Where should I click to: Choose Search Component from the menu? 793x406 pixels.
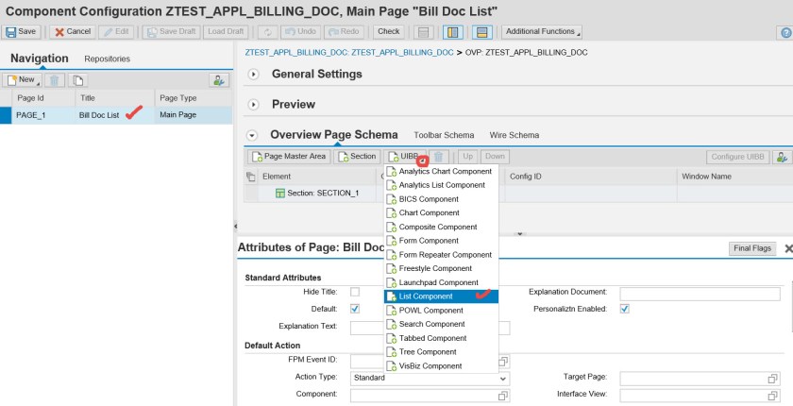(x=441, y=325)
